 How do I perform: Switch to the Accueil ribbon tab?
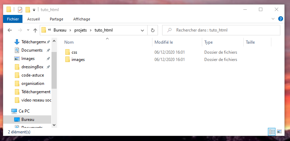click(x=34, y=19)
